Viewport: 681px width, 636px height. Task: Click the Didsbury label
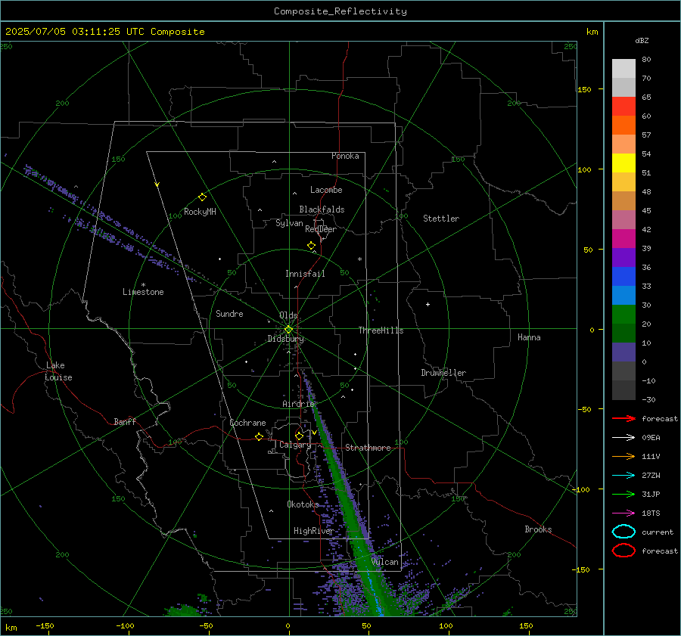coord(285,339)
